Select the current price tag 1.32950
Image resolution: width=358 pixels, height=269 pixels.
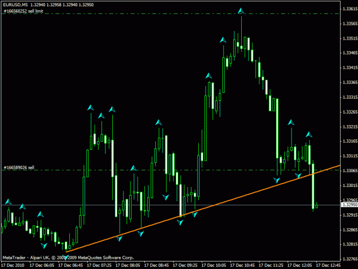coord(349,205)
